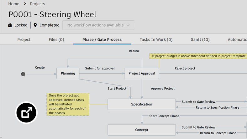Click the workflow start state circle
This screenshot has width=247, height=139.
pos(23,74)
